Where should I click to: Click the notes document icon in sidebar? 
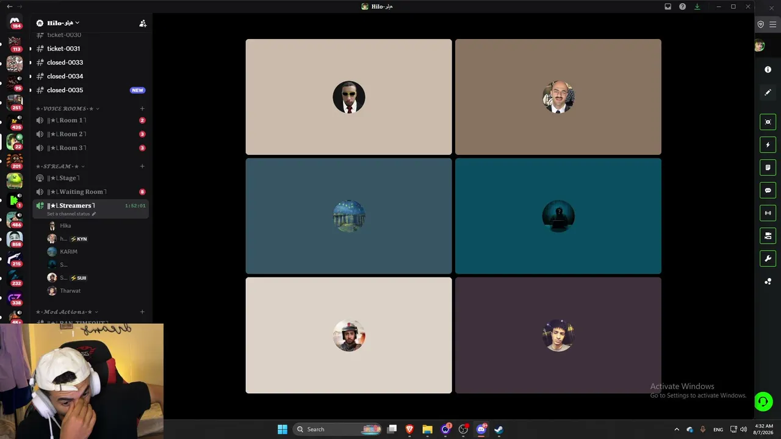[768, 168]
